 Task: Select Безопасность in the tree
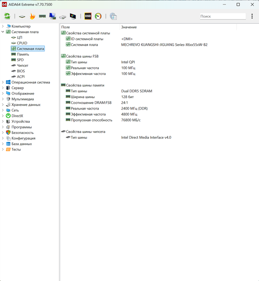coord(22,133)
